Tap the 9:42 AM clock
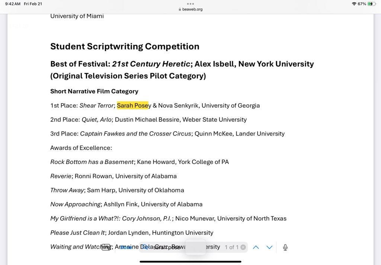This screenshot has width=381, height=265. point(13,4)
